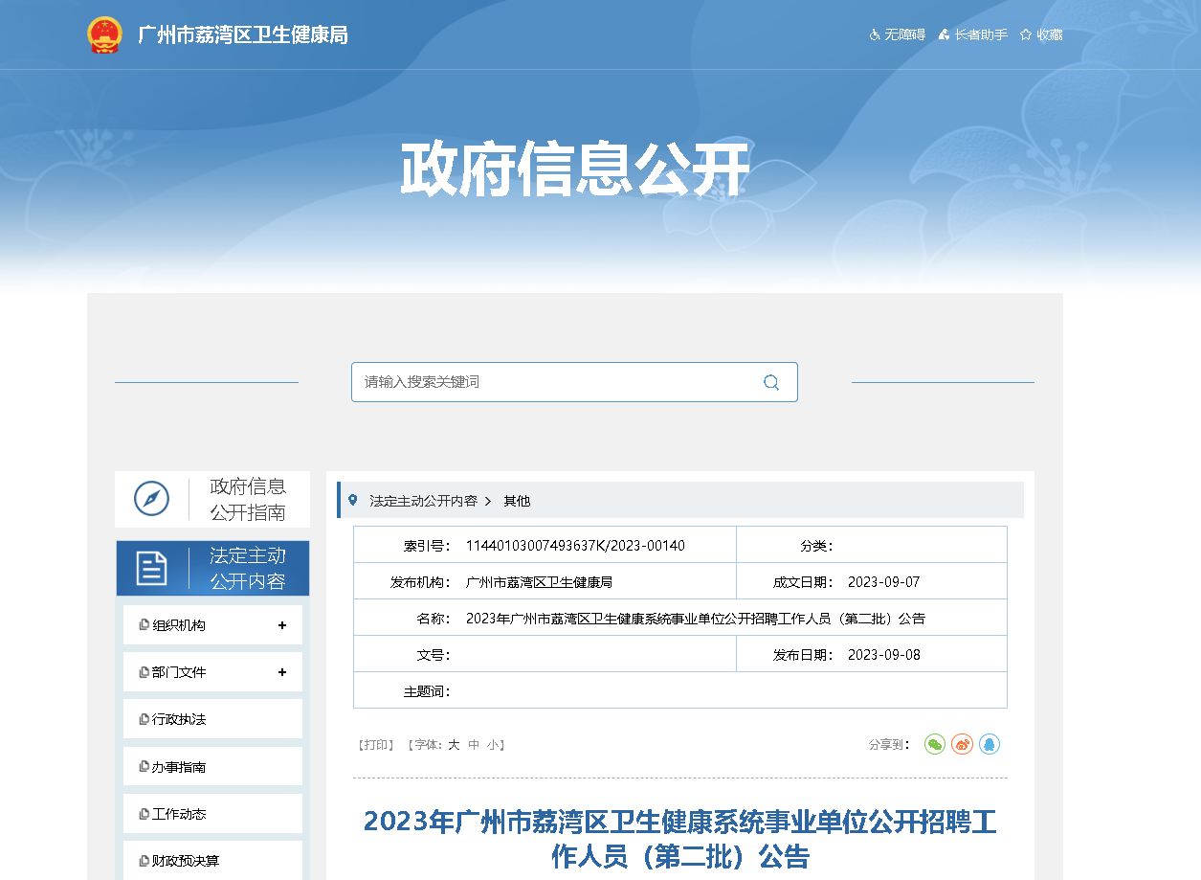This screenshot has width=1201, height=880.
Task: Set font size to 小
Action: point(492,745)
